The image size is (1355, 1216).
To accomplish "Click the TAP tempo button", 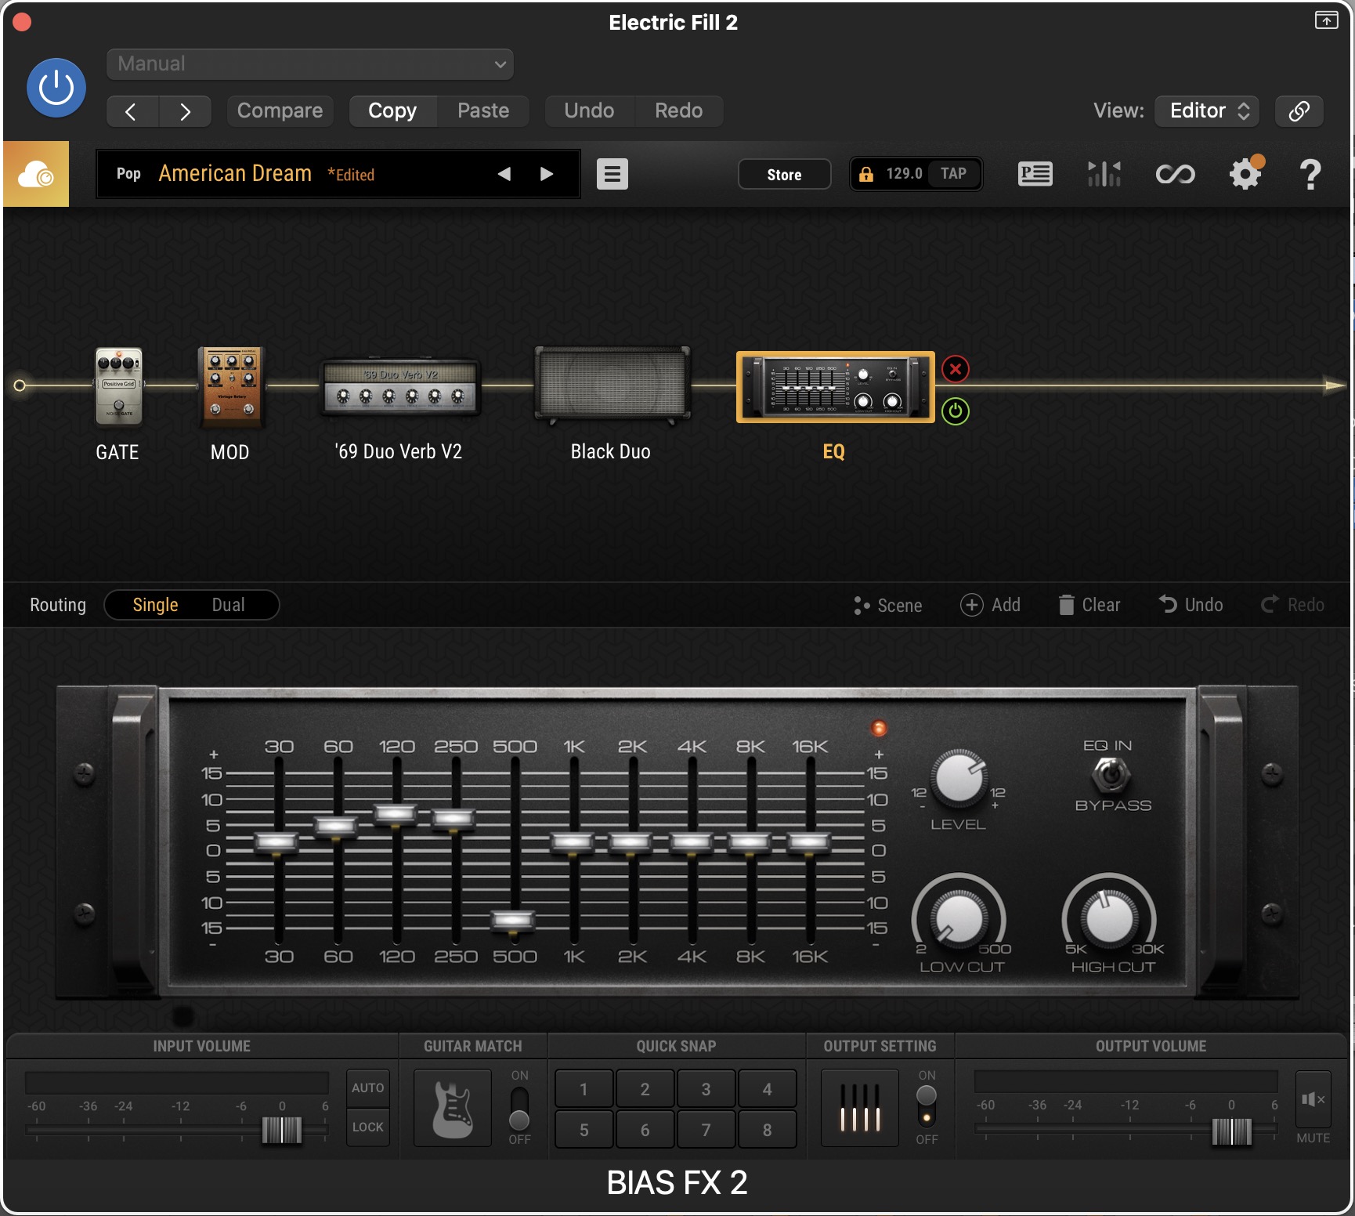I will pos(953,174).
